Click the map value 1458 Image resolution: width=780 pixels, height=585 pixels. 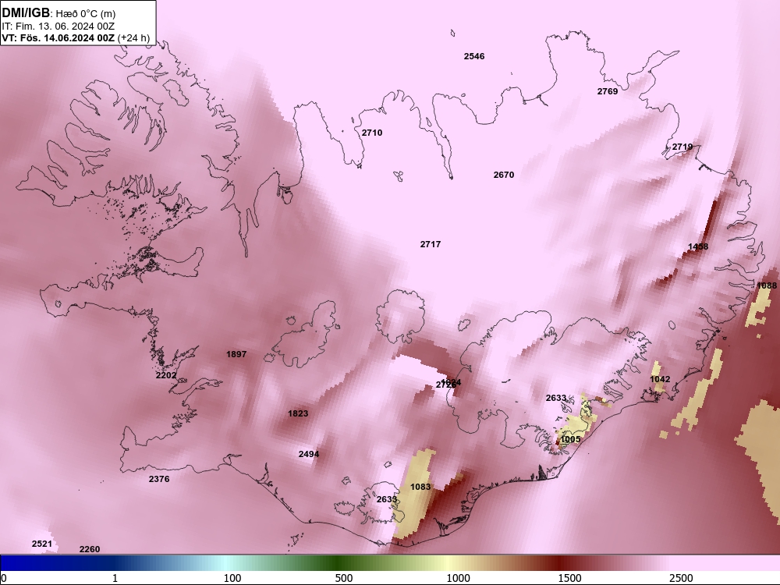698,246
